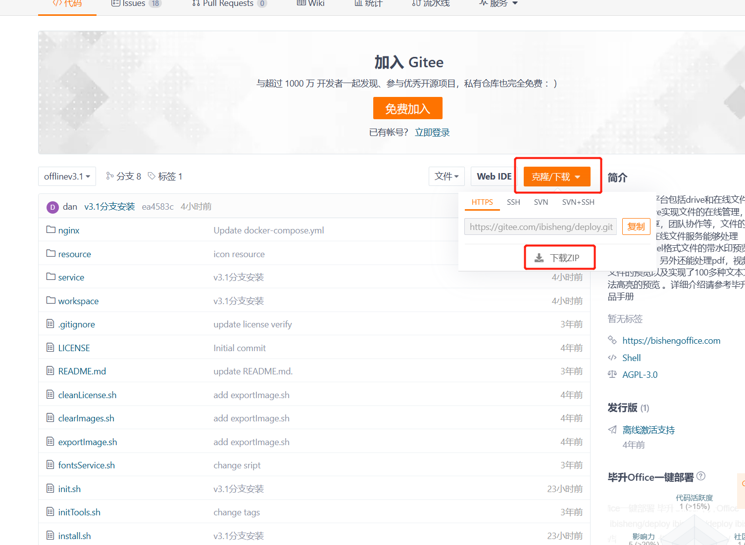The image size is (745, 545).
Task: Click the clone URL input field
Action: coord(541,227)
